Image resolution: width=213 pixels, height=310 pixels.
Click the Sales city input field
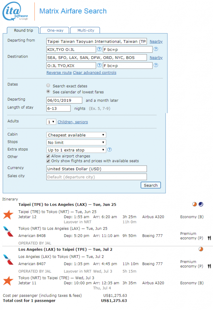pyautogui.click(x=97, y=177)
